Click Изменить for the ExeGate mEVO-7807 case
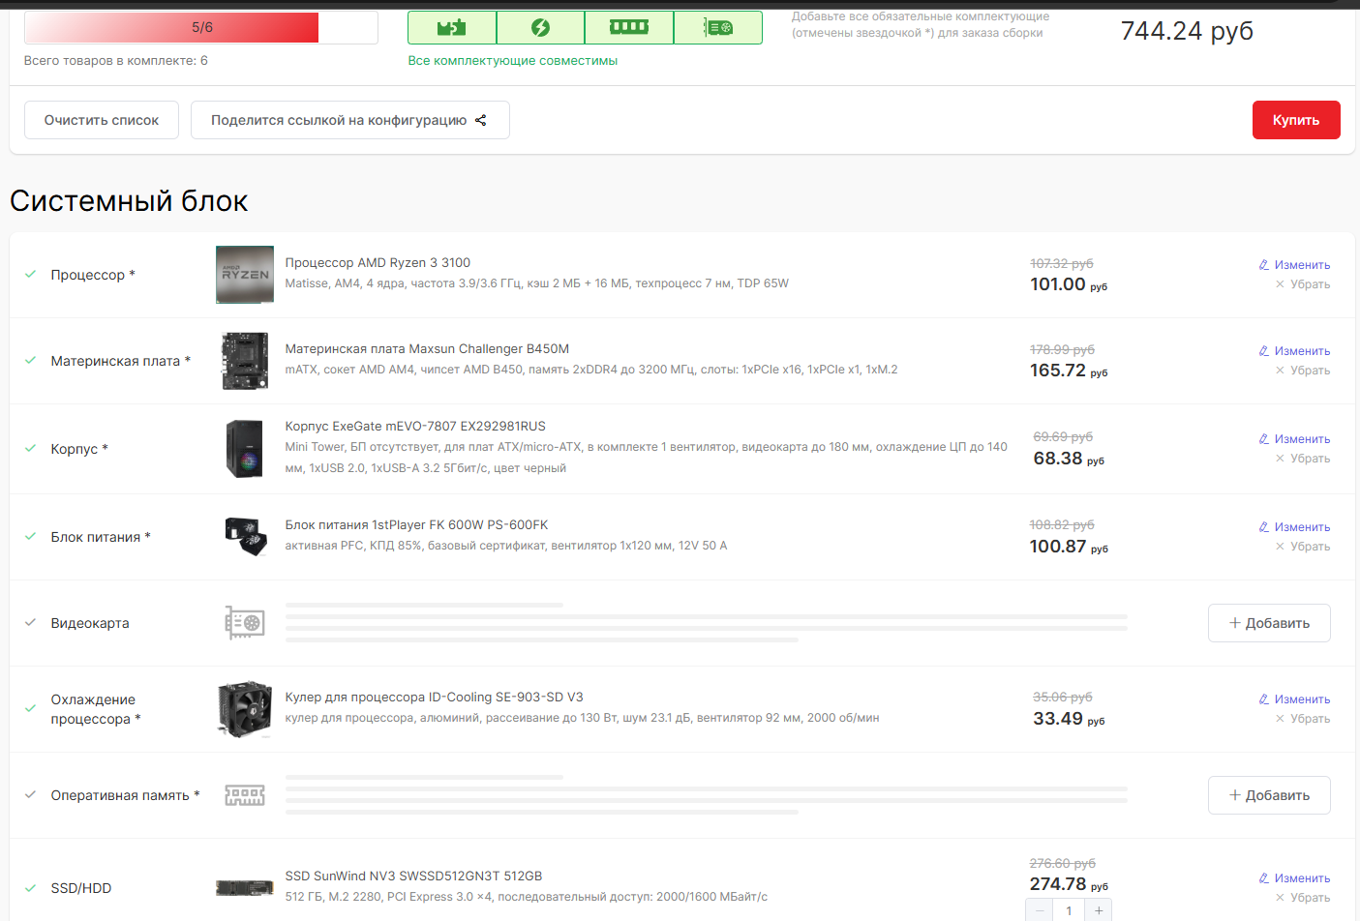Image resolution: width=1360 pixels, height=921 pixels. pos(1294,439)
